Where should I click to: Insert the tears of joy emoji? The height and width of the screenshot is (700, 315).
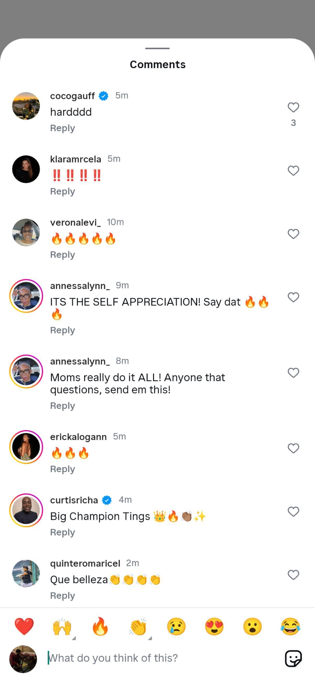click(x=290, y=626)
